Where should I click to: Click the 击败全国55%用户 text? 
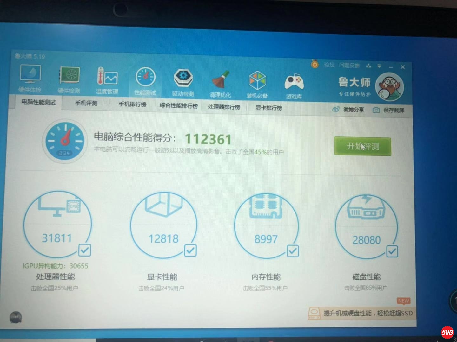[265, 288]
